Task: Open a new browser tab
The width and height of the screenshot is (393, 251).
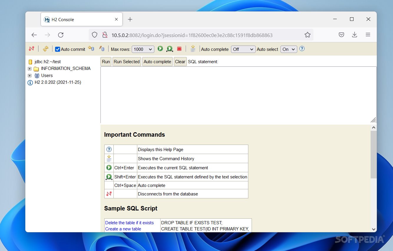Action: (130, 19)
